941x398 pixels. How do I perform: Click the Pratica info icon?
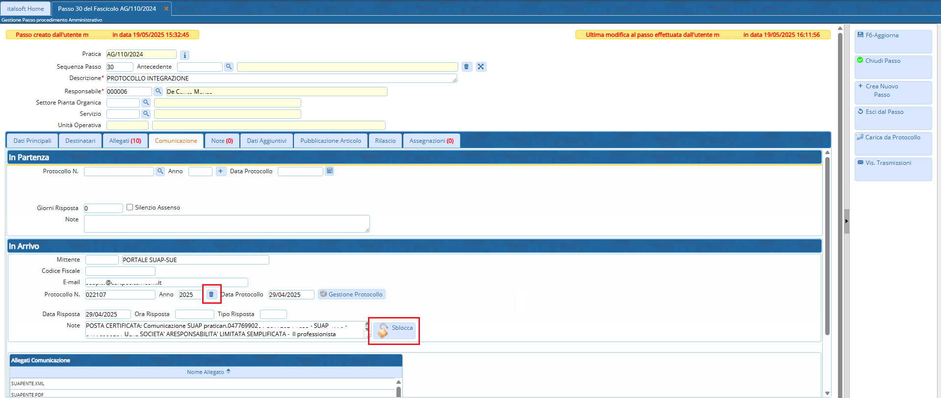tap(184, 55)
